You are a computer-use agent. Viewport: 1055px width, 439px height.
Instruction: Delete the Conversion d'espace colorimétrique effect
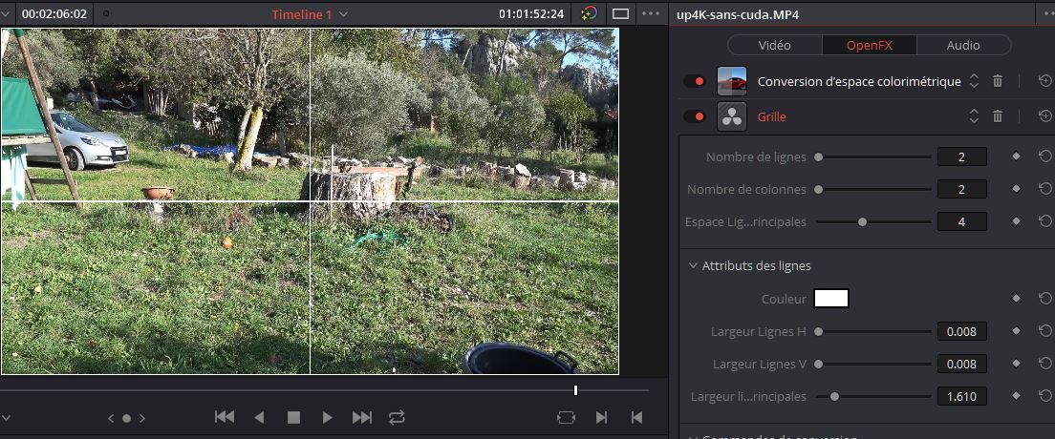tap(997, 81)
